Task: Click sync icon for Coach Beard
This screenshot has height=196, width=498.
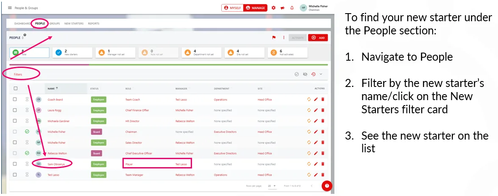Action: pos(309,99)
